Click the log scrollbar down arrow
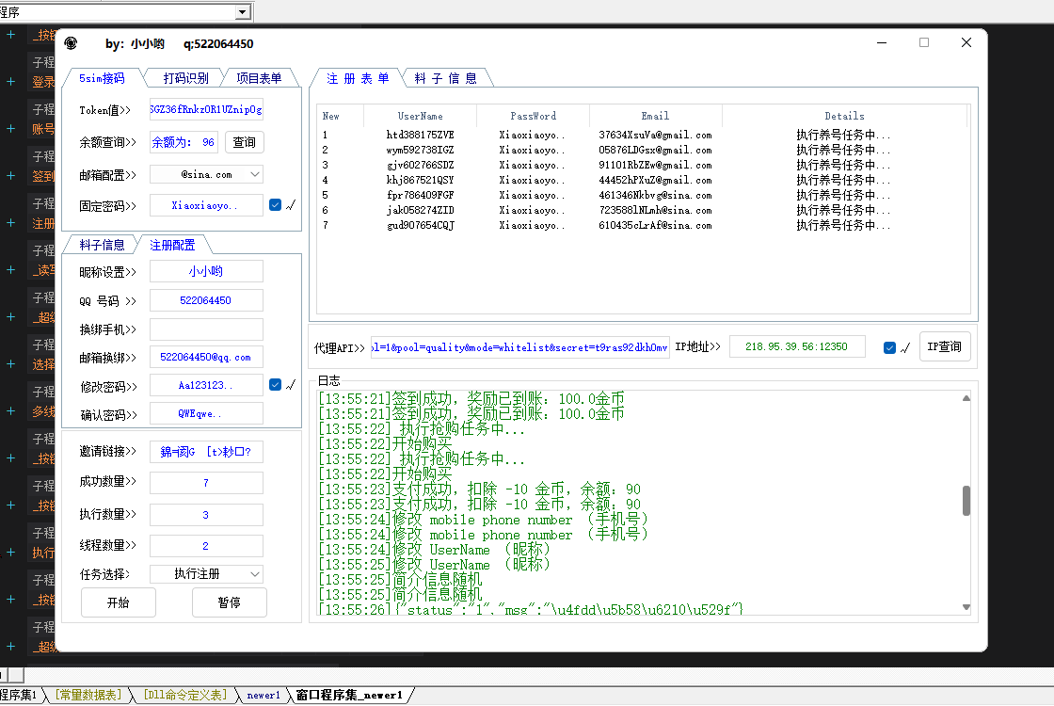 966,607
